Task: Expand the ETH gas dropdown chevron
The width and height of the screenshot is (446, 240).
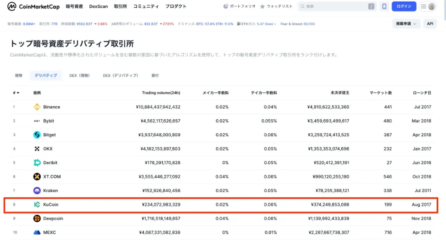Action: pyautogui.click(x=275, y=24)
